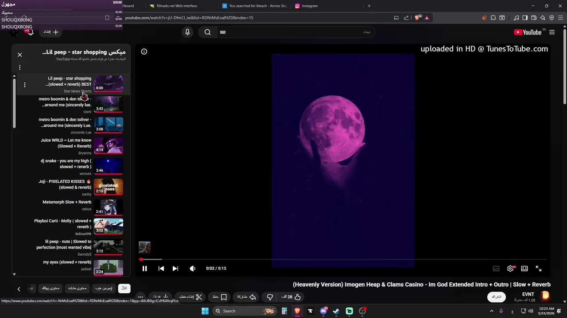Select the filter chip beside the white chip
The height and width of the screenshot is (318, 567).
(x=104, y=288)
